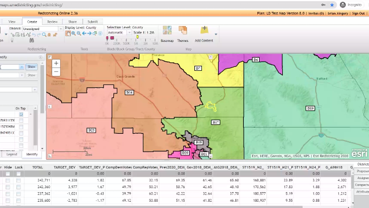This screenshot has width=369, height=208.
Task: Open the Basemap gallery
Action: click(167, 35)
